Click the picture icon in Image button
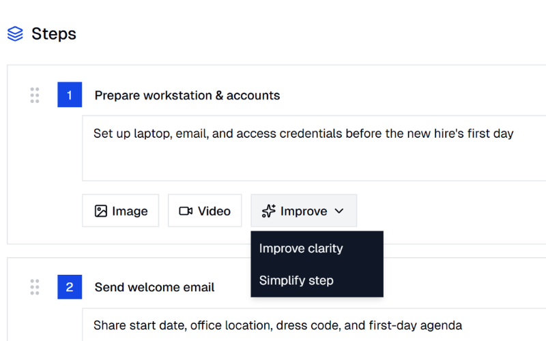The image size is (546, 341). 100,211
